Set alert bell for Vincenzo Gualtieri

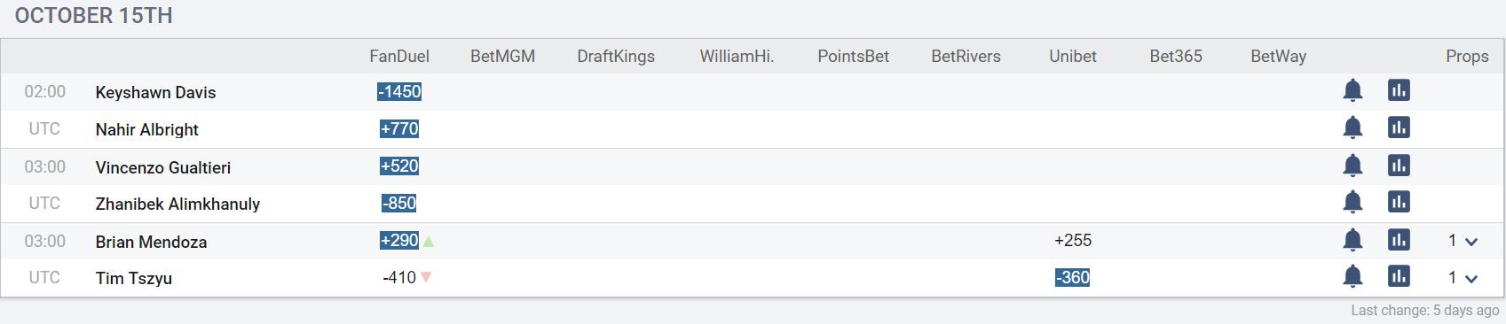(1352, 166)
